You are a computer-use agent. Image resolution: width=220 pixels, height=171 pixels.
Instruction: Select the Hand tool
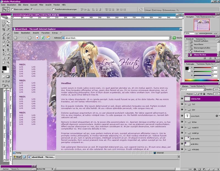[4, 62]
